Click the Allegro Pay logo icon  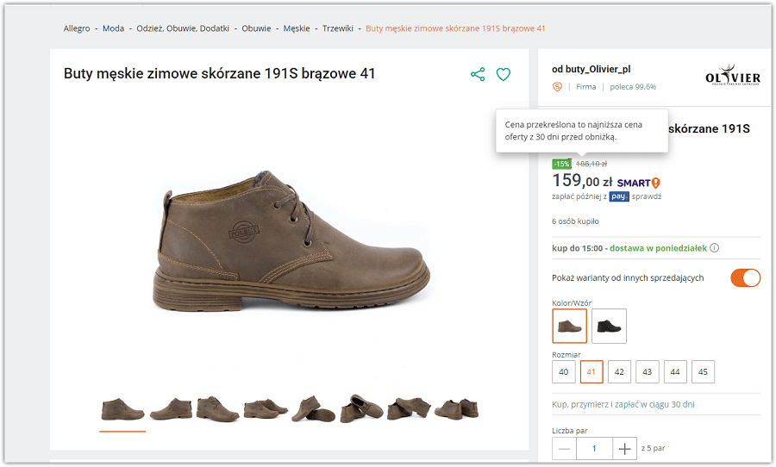click(618, 196)
